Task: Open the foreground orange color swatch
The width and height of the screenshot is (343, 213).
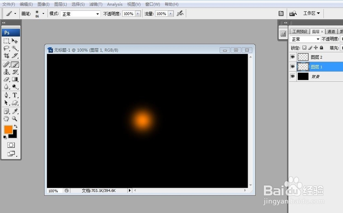Action: (8, 129)
